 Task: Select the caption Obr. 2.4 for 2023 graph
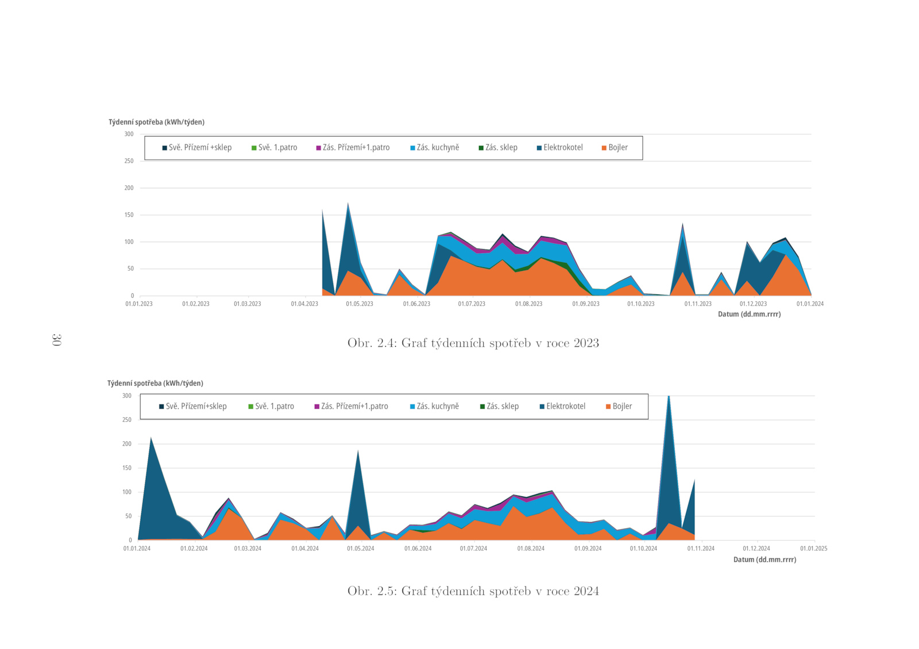(x=473, y=343)
